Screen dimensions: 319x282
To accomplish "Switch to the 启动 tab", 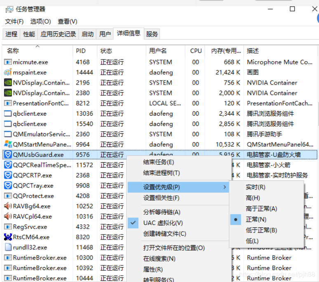I will point(87,34).
